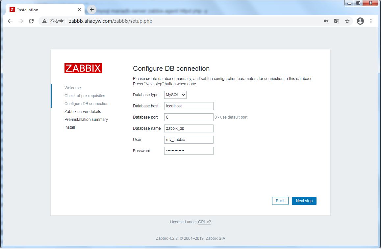The height and width of the screenshot is (249, 381).
Task: Bookmark this page with star icon
Action: 347,21
